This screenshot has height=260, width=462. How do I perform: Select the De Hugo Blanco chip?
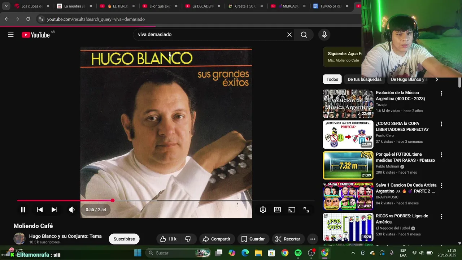coord(409,79)
